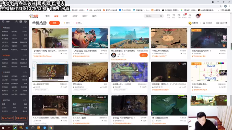The image size is (232, 130).
Task: Open the bell notifications icon
Action: pos(190,15)
